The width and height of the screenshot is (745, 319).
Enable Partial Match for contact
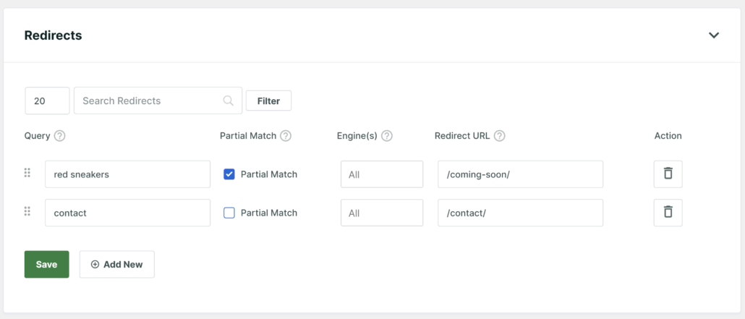coord(229,213)
